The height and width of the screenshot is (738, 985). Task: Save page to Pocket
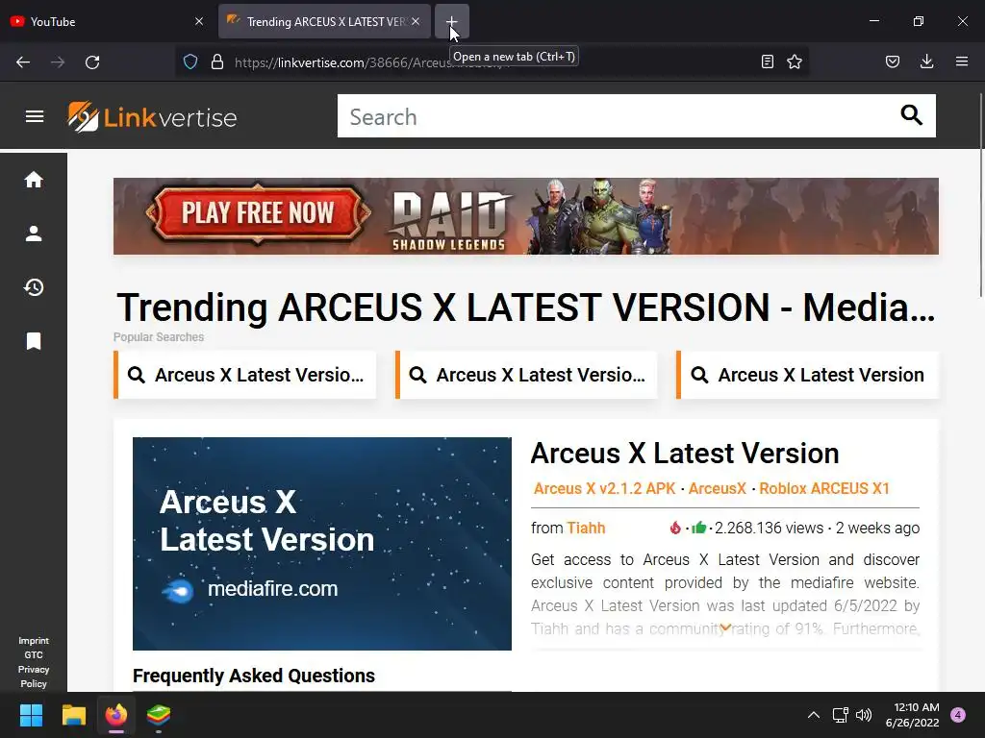(893, 61)
